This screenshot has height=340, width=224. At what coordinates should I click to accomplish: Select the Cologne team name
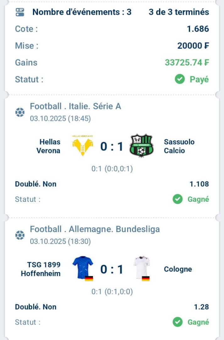click(x=178, y=269)
